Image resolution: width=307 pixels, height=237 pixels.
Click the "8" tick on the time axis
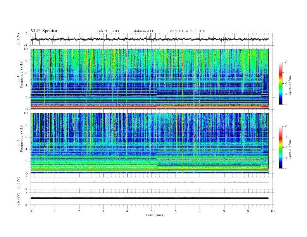pos(224,211)
